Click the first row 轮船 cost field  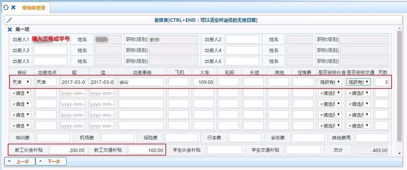coord(228,82)
